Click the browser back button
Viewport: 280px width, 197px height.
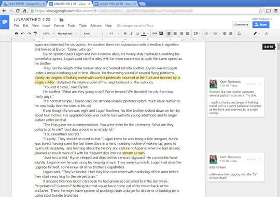(x=4, y=11)
